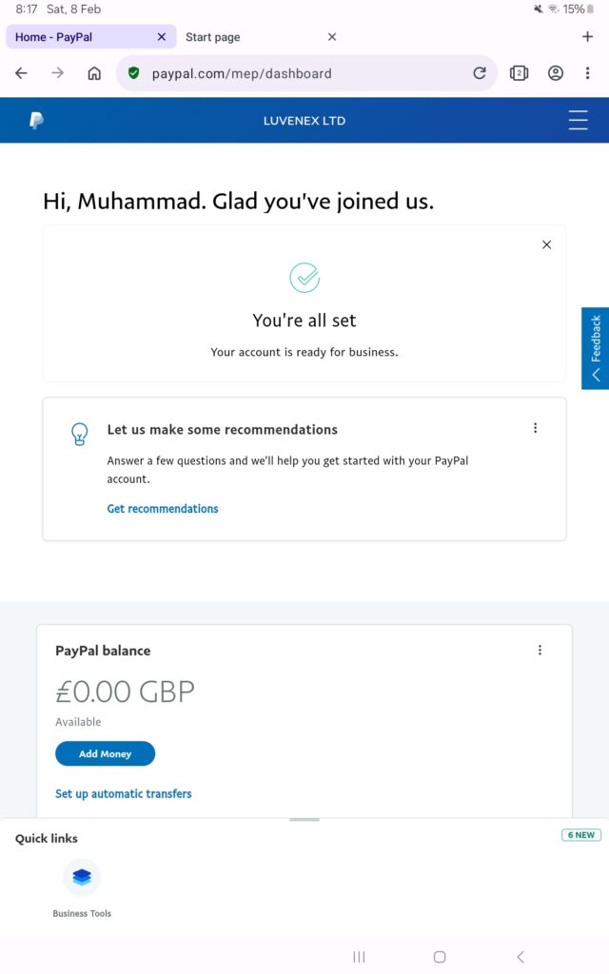Open the tab switcher showing 2 tabs

pyautogui.click(x=519, y=73)
